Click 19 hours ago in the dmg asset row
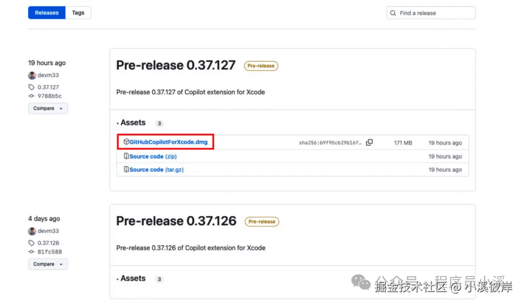The width and height of the screenshot is (522, 303). pyautogui.click(x=445, y=143)
